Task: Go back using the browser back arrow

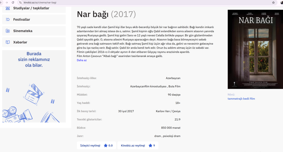Action: 1,3
